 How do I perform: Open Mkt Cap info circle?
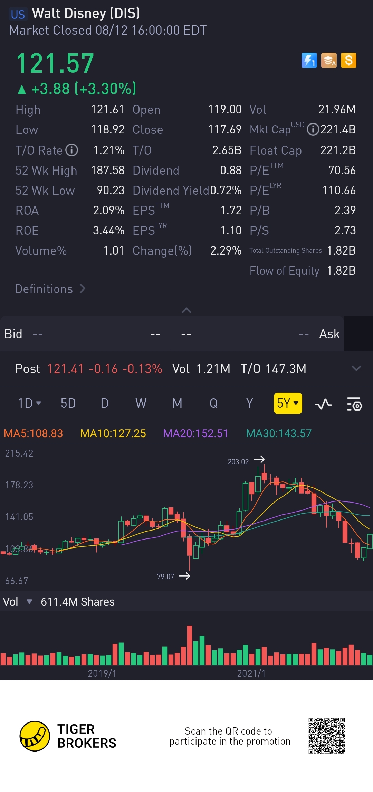click(x=313, y=130)
